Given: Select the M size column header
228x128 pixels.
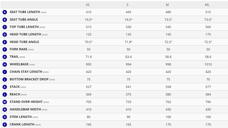Looking at the screenshot, I should point(167,5).
